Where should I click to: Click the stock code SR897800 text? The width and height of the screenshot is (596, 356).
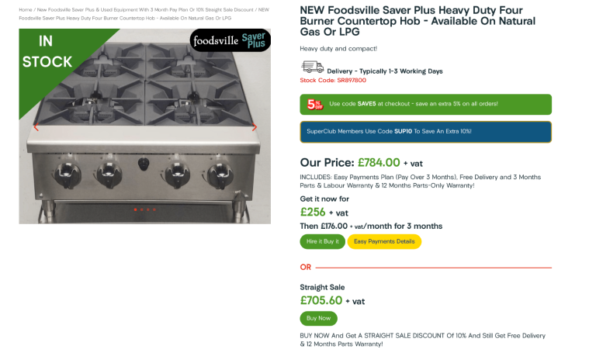tap(333, 80)
